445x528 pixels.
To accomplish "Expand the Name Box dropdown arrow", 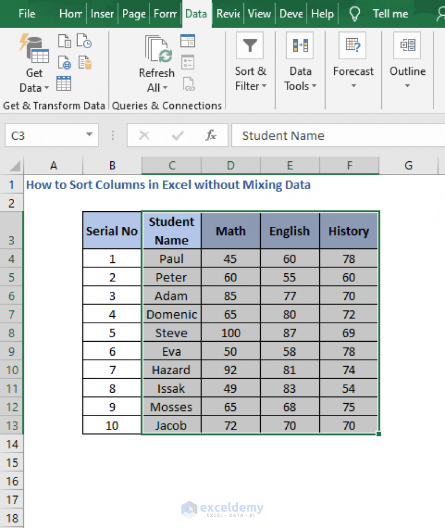I will point(89,135).
